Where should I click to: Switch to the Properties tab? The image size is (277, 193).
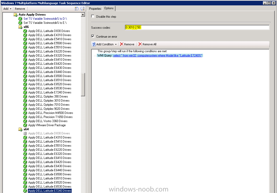(95, 9)
